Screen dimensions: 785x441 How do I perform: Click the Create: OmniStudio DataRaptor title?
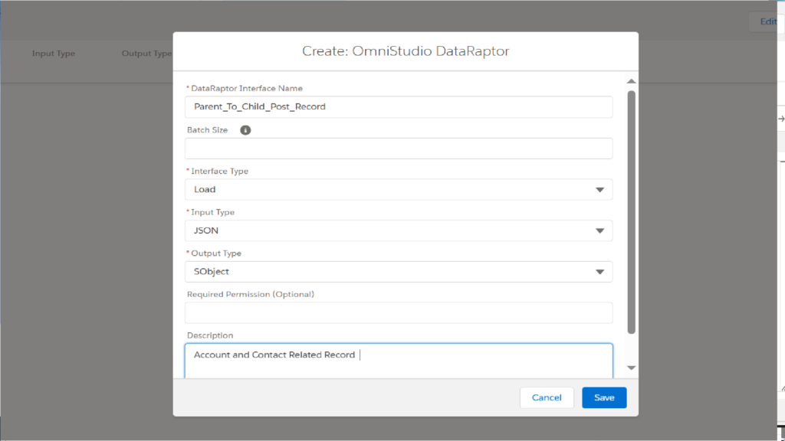(x=406, y=51)
